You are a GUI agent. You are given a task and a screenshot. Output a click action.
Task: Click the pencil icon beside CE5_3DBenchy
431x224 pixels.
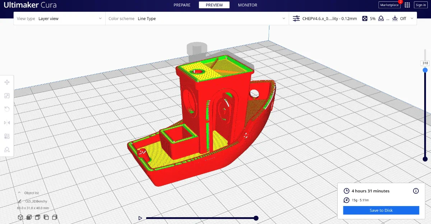(20, 201)
